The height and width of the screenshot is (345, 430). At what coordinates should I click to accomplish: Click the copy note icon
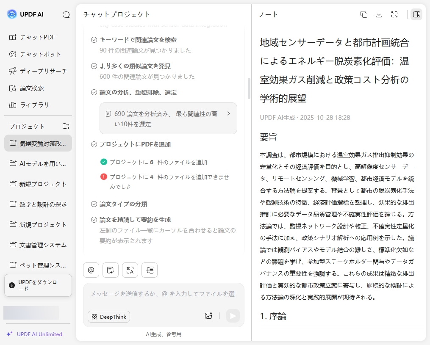tap(363, 14)
